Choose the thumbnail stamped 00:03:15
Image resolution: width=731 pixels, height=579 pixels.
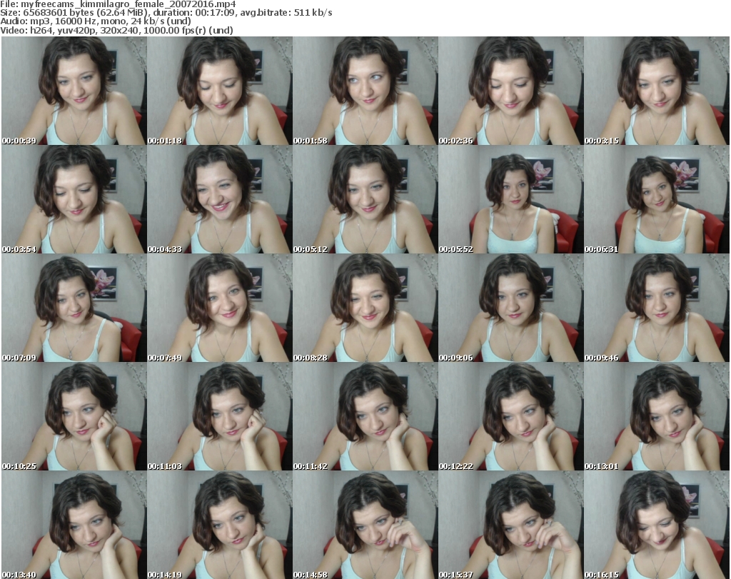657,91
